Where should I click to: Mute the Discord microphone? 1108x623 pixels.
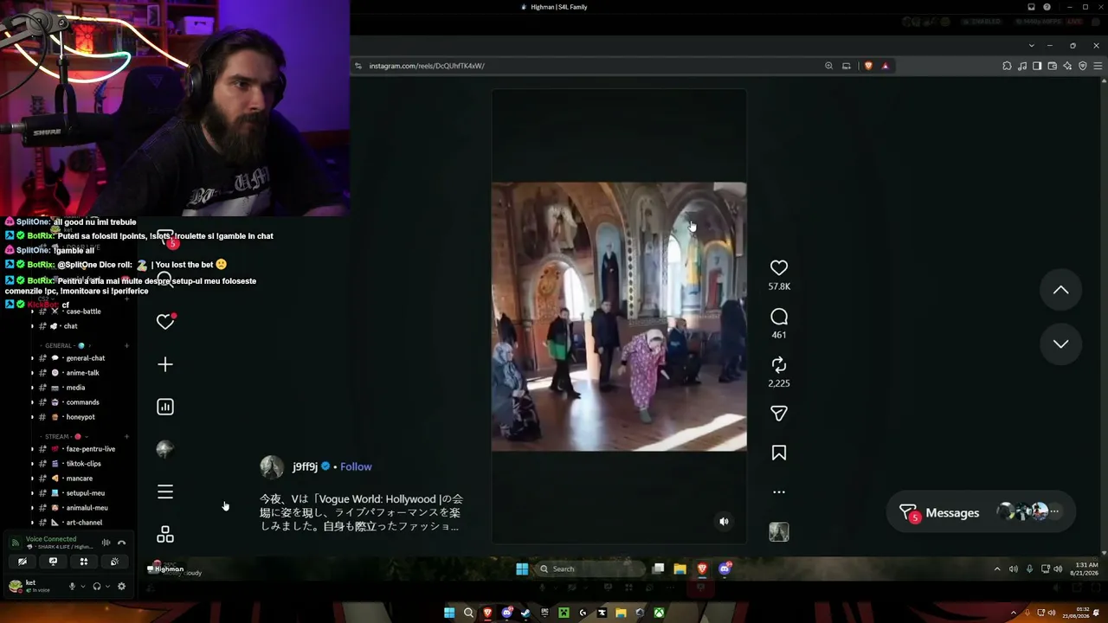tap(73, 587)
